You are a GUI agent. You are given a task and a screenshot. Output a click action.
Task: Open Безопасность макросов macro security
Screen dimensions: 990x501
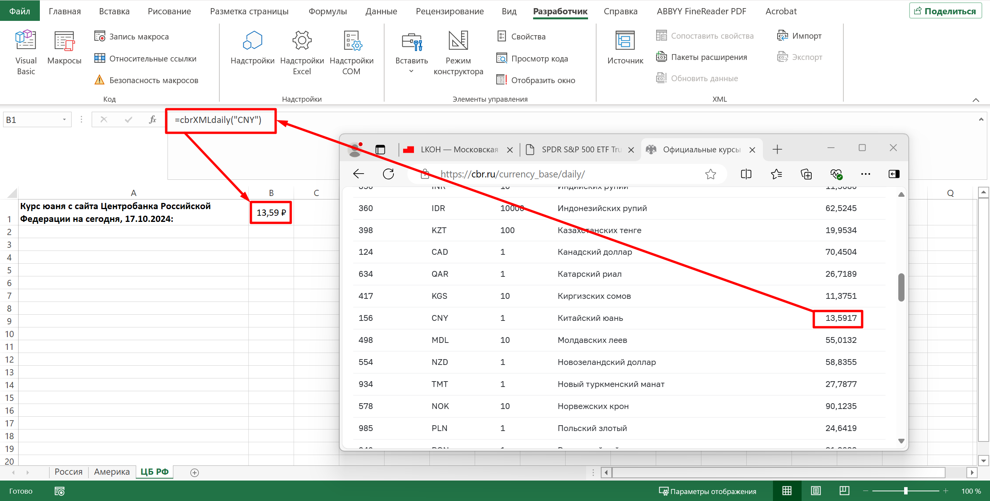coord(146,80)
